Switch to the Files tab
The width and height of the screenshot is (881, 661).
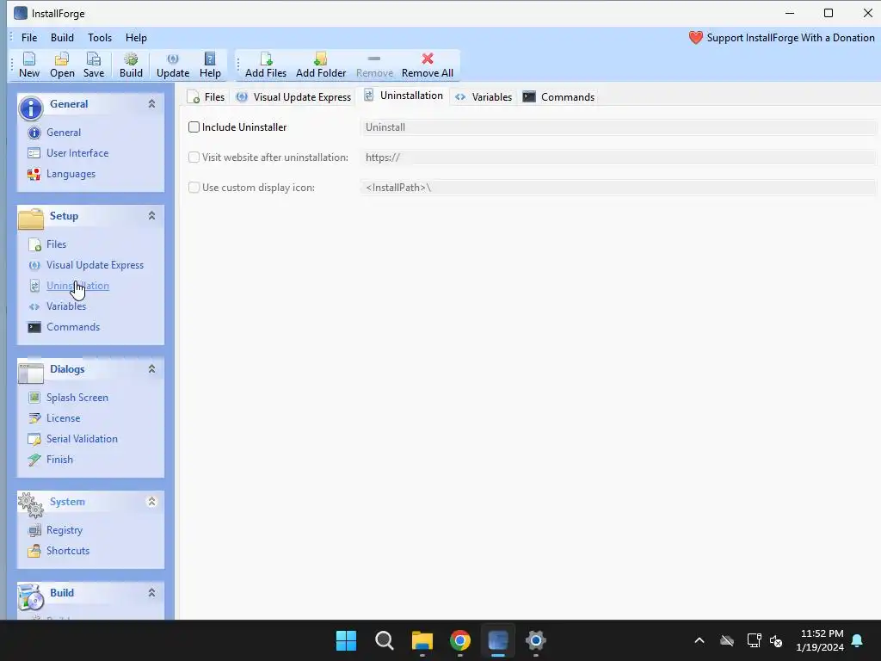click(x=206, y=96)
